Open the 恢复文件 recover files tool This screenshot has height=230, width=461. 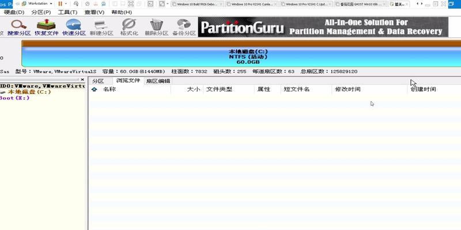pos(47,27)
